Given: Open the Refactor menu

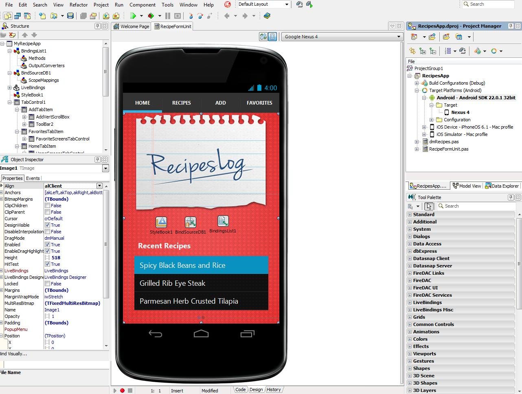Looking at the screenshot, I should tap(79, 4).
